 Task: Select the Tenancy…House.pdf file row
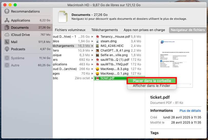coord(119,37)
